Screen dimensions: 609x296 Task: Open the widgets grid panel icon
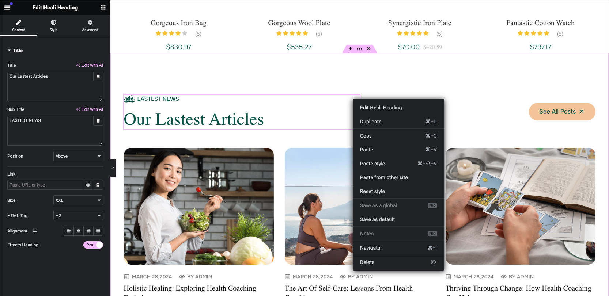coord(103,7)
